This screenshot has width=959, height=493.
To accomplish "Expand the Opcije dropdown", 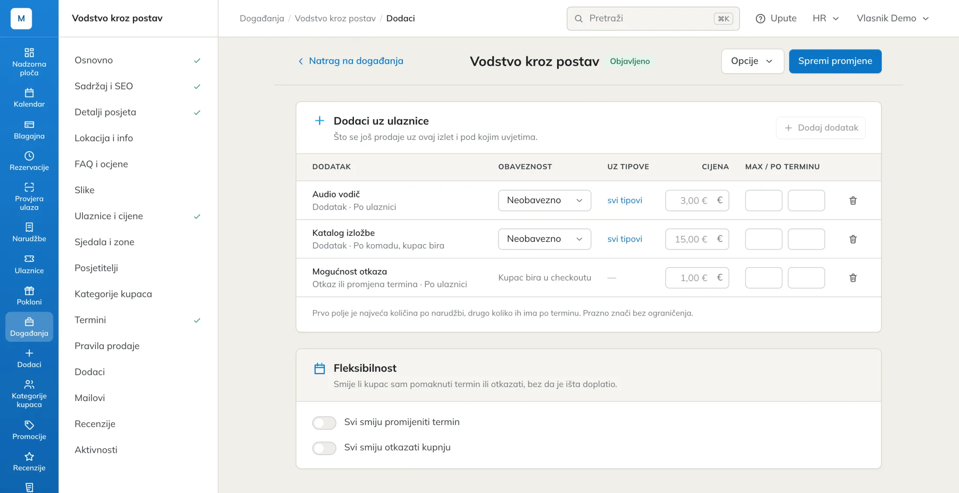I will pyautogui.click(x=752, y=61).
